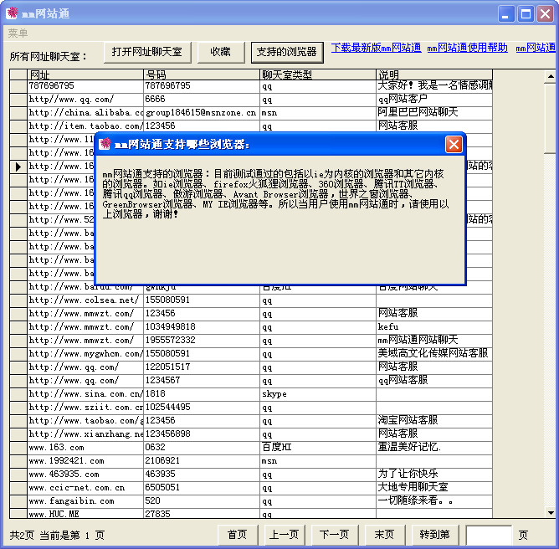Select the www.fangaibin.com URL cell
Screen dimensions: 559x549
(x=85, y=501)
